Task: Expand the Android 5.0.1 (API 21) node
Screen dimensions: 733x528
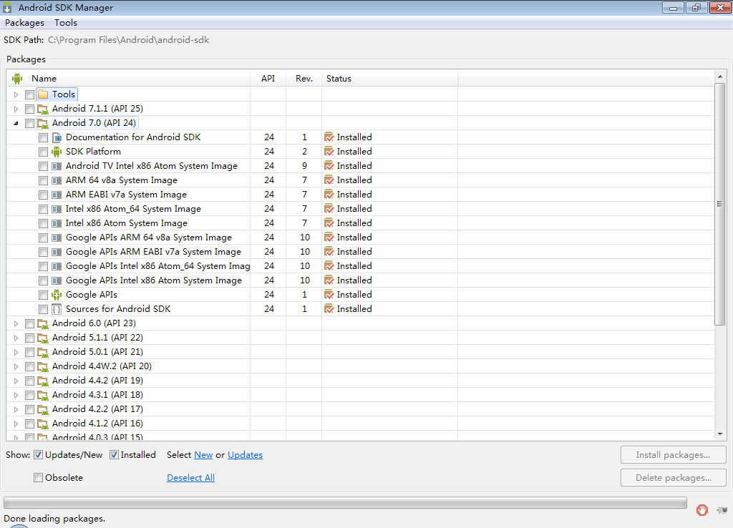Action: [x=16, y=352]
